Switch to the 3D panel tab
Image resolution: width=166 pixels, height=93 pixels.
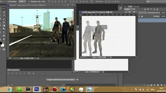tap(125, 6)
